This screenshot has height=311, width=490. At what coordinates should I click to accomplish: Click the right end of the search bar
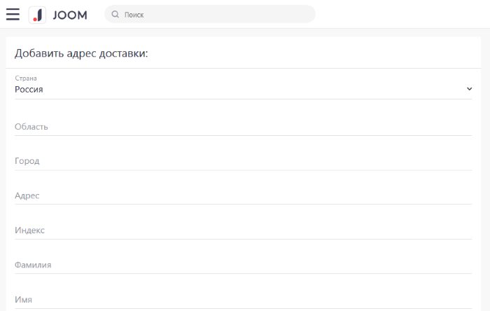(304, 14)
